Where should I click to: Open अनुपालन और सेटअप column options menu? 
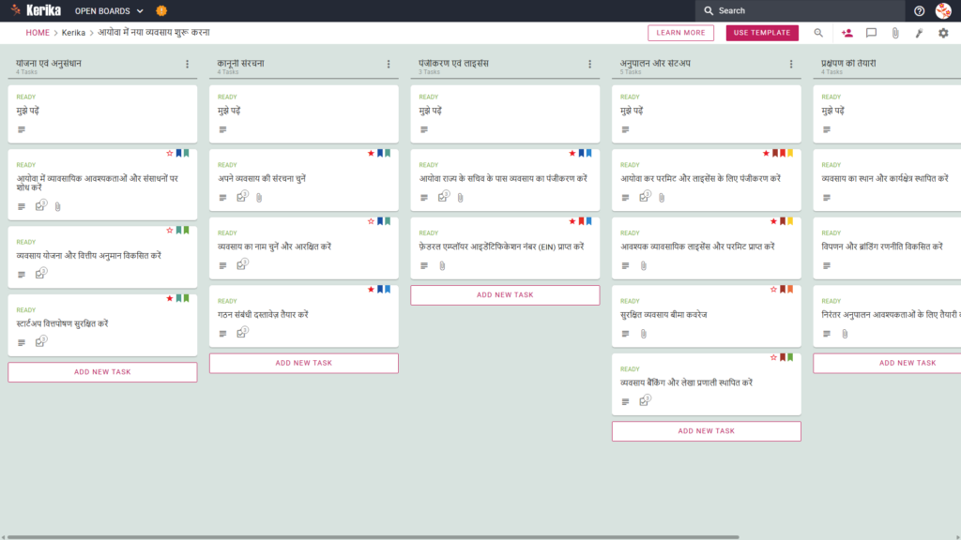coord(791,64)
